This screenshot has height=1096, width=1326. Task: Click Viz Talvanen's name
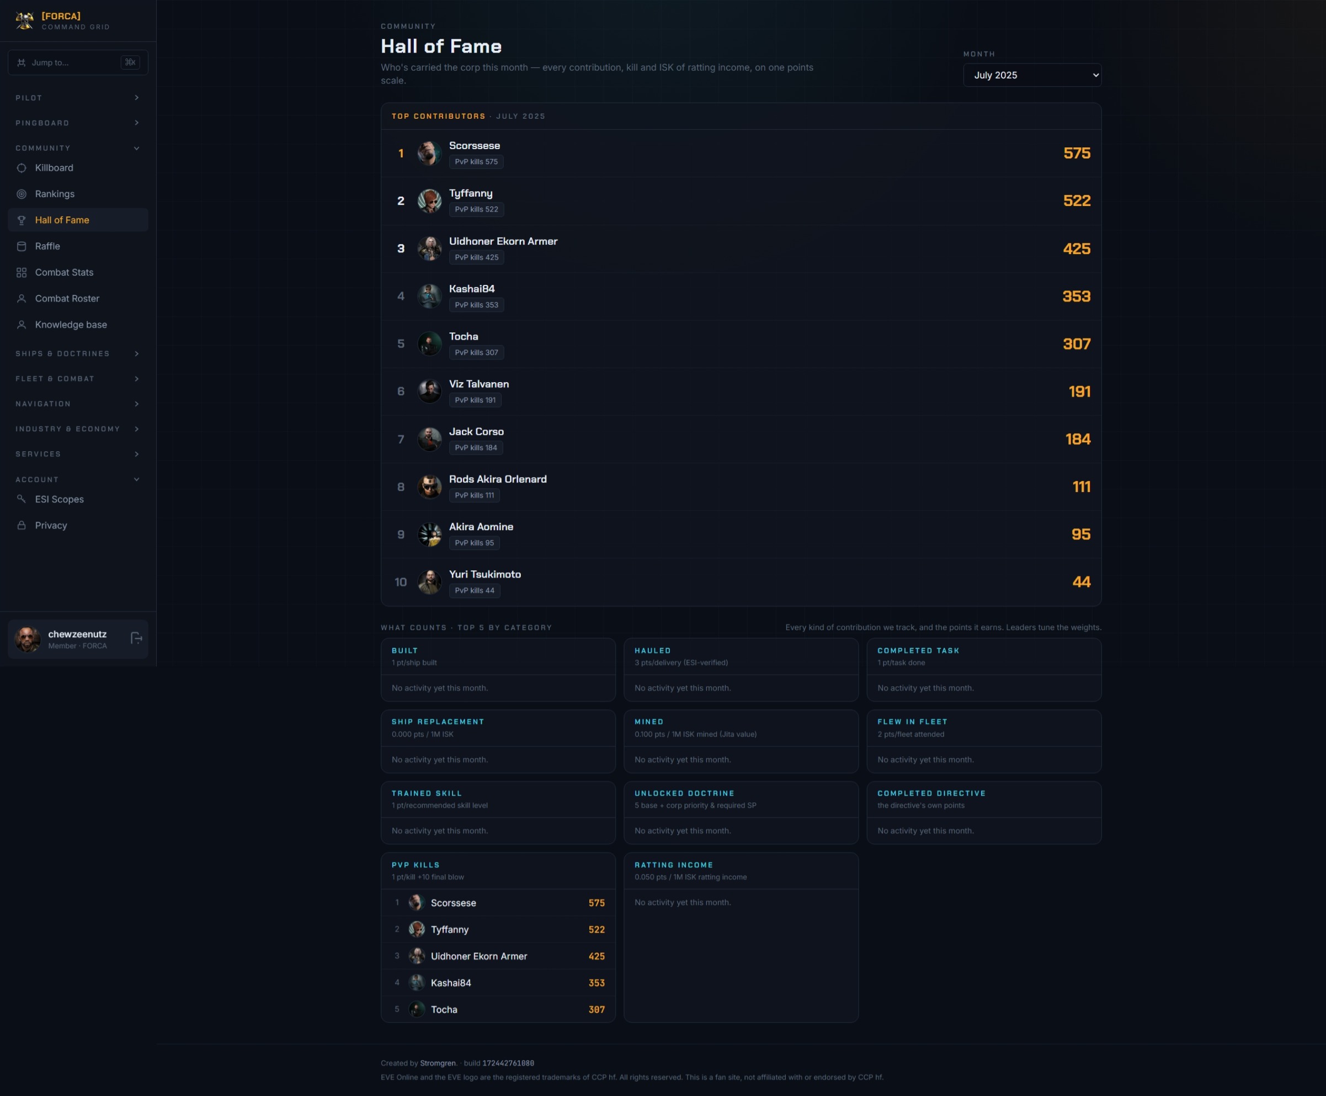pyautogui.click(x=479, y=384)
